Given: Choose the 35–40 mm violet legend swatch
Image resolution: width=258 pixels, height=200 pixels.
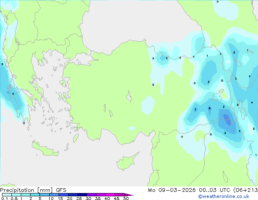Looking at the screenshot, I should click(101, 195).
